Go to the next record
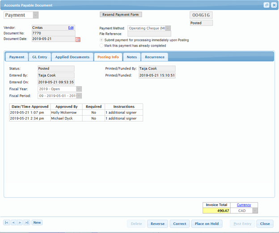 click(20, 222)
